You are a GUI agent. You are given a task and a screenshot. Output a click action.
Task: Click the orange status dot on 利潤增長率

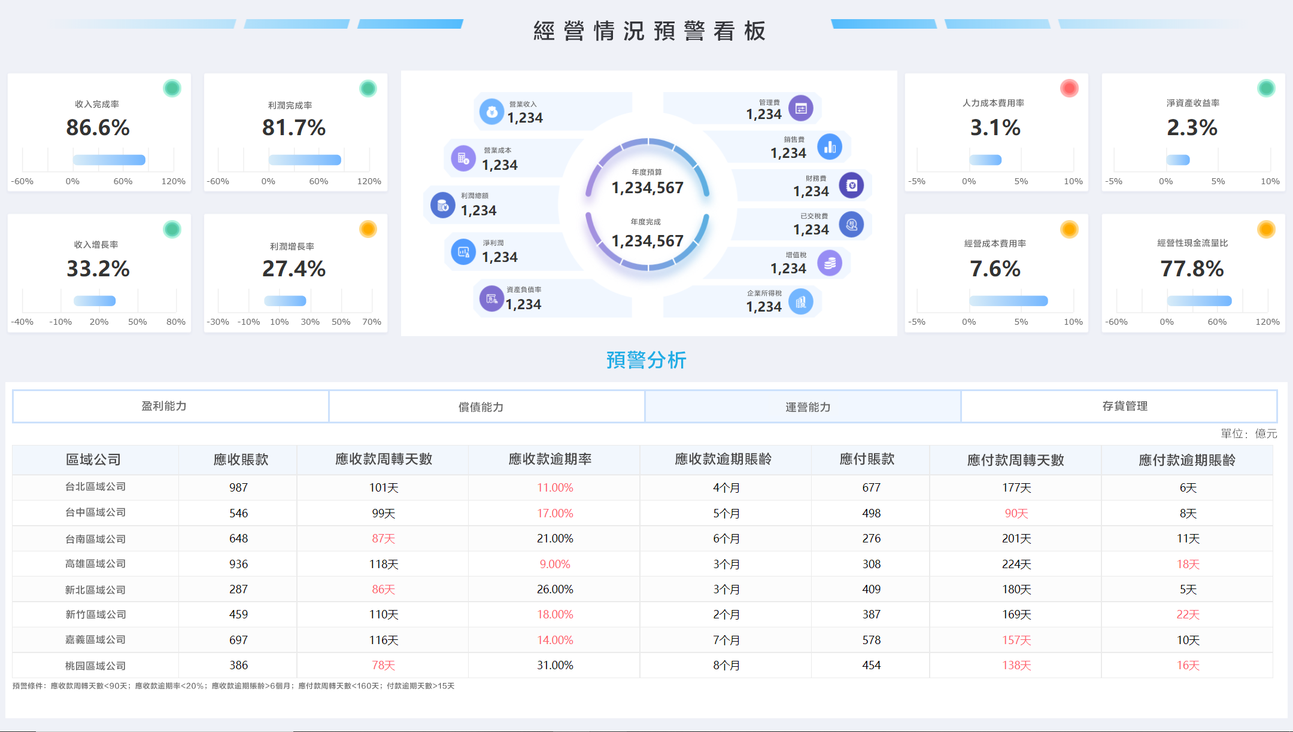point(368,229)
